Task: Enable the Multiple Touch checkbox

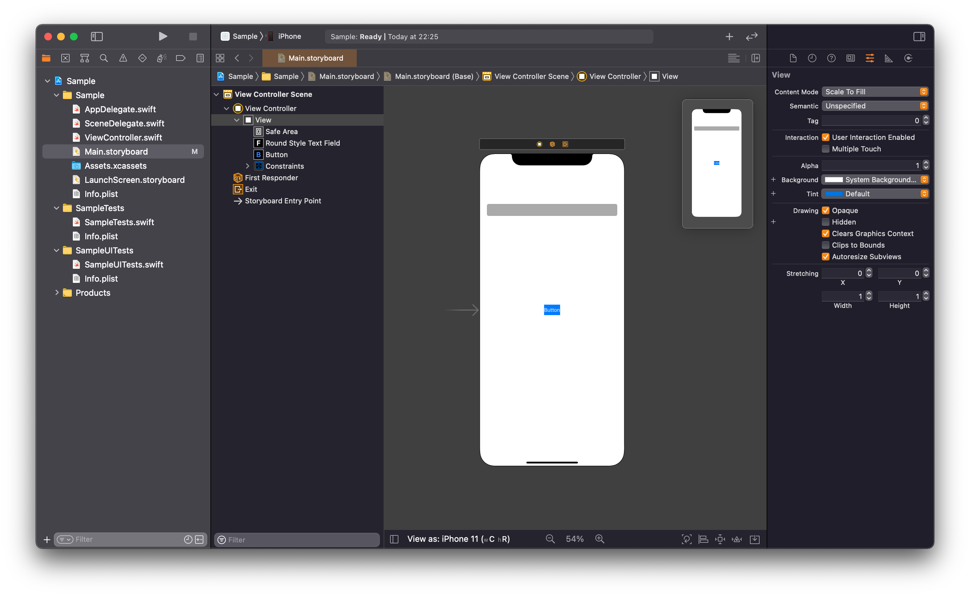Action: point(825,149)
